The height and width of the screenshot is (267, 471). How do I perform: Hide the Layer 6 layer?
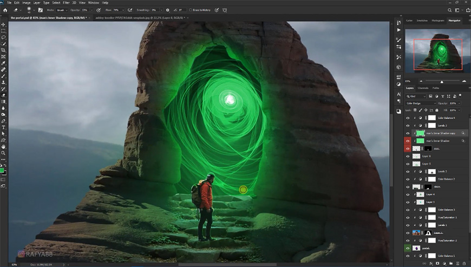(x=408, y=156)
